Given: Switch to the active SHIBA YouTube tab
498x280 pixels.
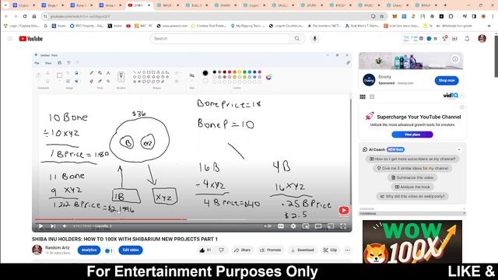Looking at the screenshot, I should pyautogui.click(x=139, y=5).
